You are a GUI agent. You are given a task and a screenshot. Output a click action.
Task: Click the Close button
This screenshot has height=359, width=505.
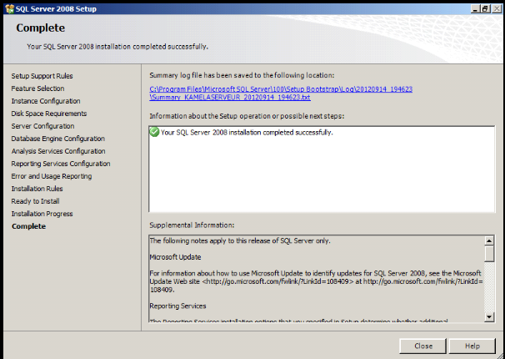[x=422, y=346]
